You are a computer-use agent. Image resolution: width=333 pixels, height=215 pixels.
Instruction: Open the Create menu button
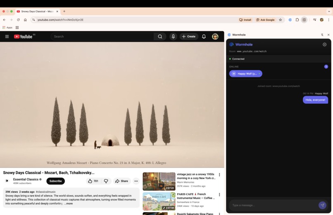tap(189, 37)
